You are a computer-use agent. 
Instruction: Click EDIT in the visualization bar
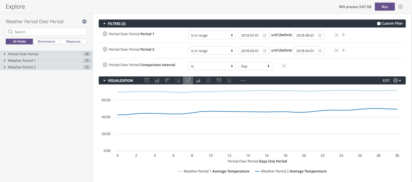point(386,80)
